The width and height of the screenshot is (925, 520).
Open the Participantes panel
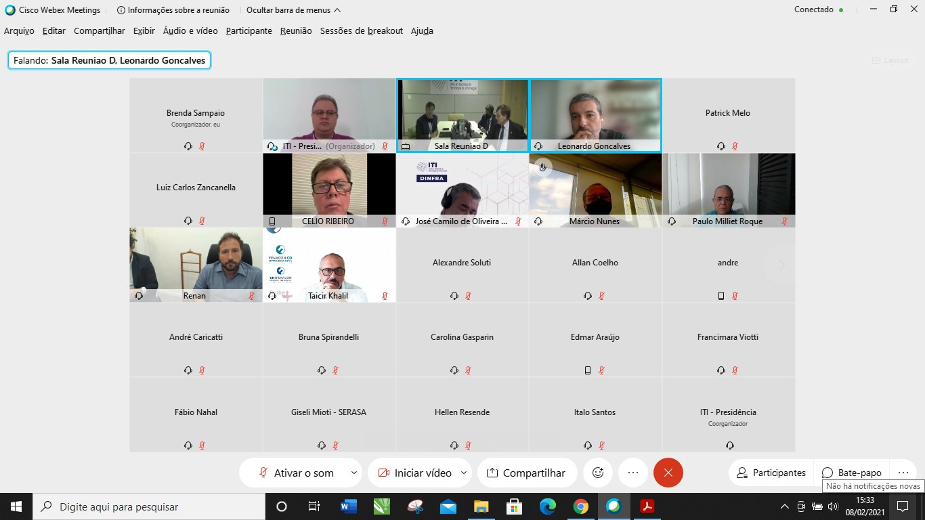point(771,473)
